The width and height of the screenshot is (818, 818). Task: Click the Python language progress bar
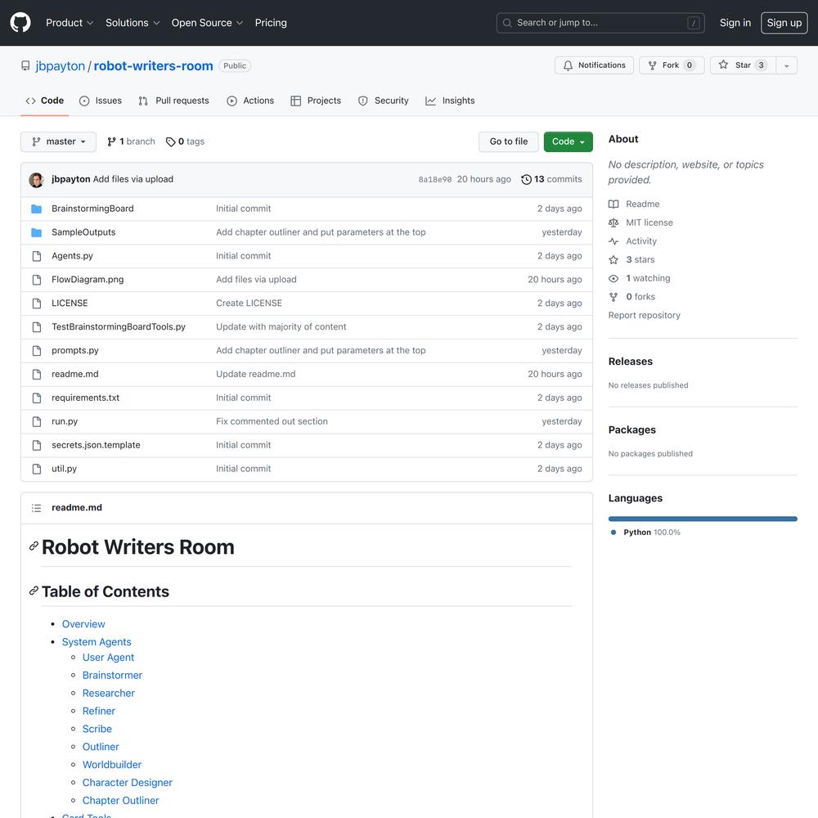(703, 519)
